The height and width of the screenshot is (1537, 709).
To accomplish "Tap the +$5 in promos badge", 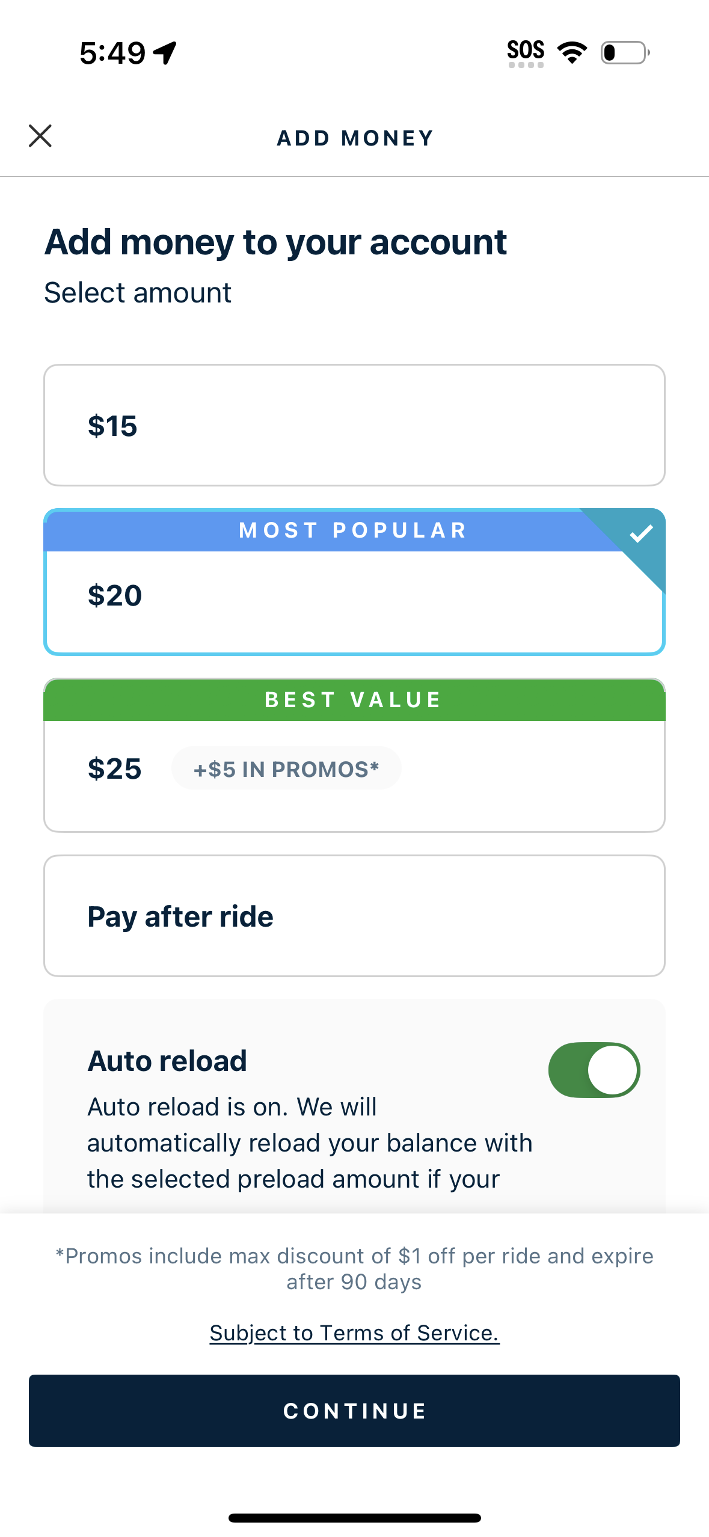I will click(x=286, y=769).
